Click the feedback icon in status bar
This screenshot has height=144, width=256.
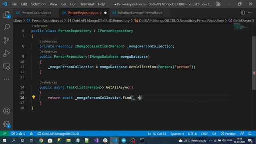coord(242,134)
